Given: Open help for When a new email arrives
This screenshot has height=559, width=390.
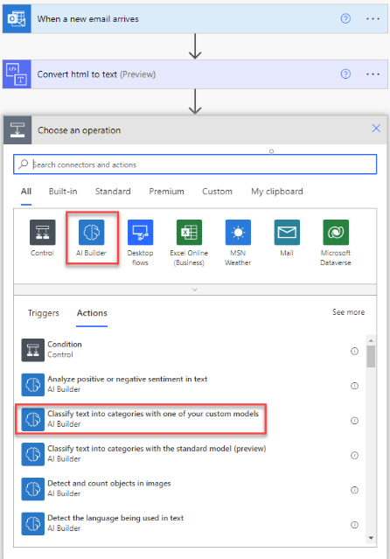Looking at the screenshot, I should [x=345, y=18].
